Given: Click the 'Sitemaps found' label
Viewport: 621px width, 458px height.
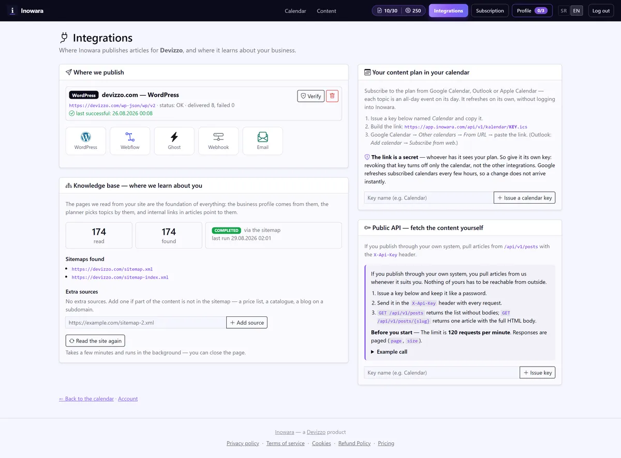Looking at the screenshot, I should tap(85, 259).
